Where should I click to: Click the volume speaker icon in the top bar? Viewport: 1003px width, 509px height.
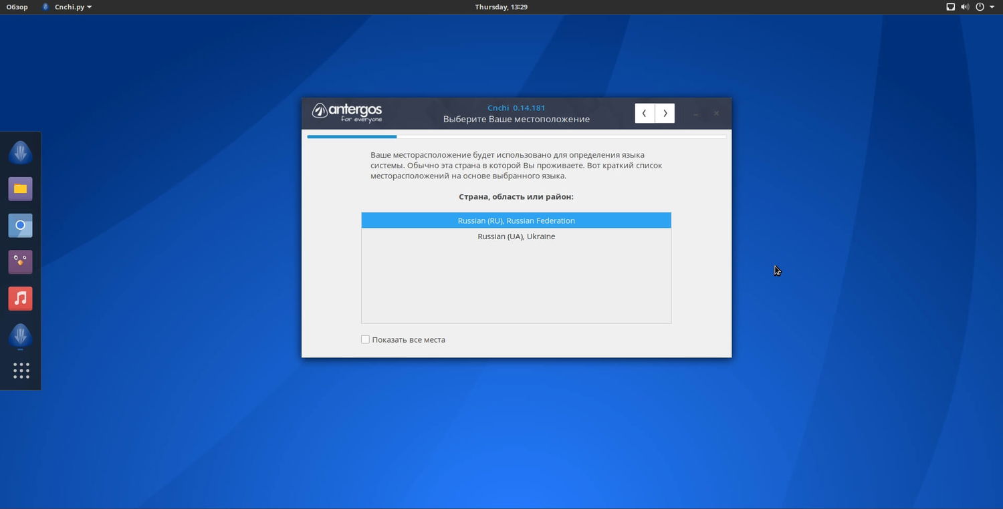[x=965, y=7]
